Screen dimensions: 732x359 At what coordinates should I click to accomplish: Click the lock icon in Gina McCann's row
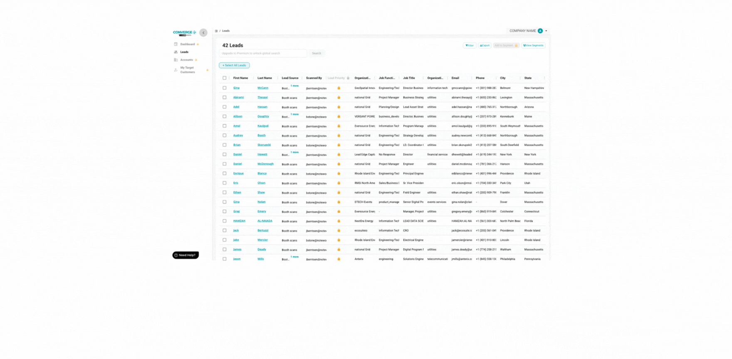click(x=339, y=88)
